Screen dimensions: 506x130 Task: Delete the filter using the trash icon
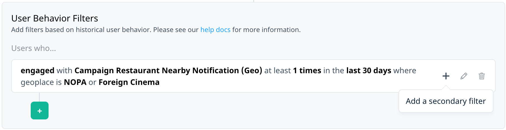[482, 76]
